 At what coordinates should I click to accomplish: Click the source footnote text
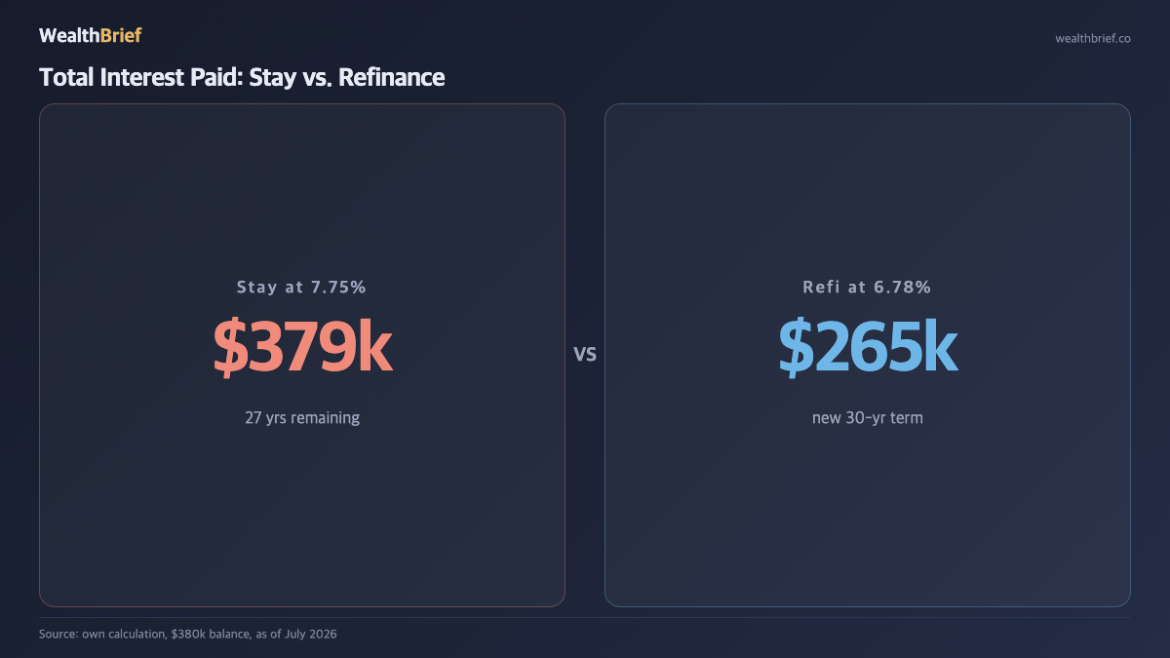[x=188, y=634]
